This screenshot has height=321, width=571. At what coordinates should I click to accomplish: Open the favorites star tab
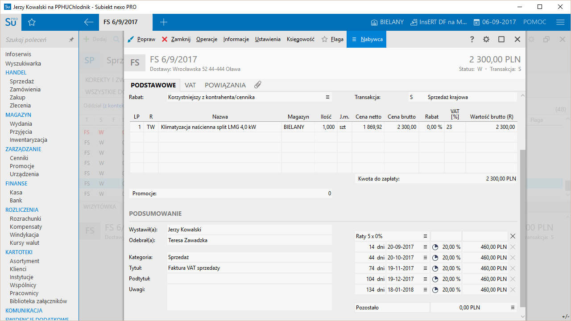point(32,22)
